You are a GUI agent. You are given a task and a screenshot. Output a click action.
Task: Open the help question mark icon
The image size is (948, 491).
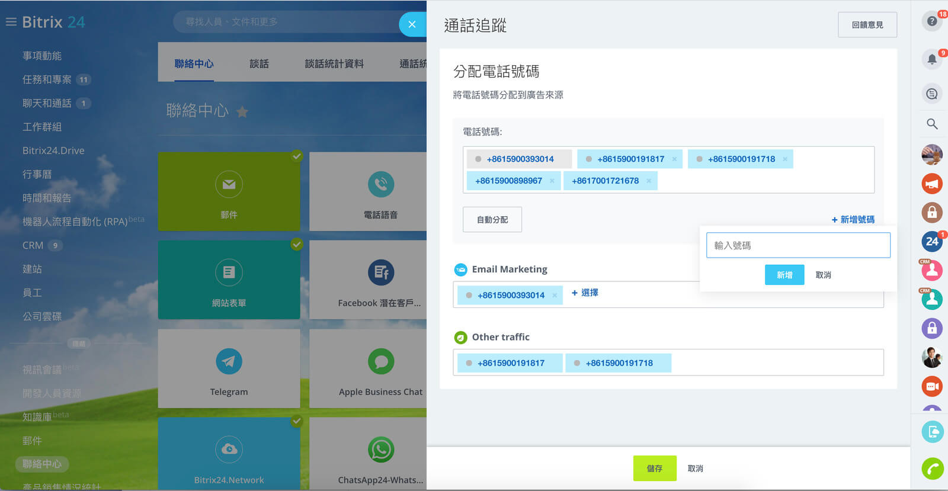pos(932,21)
